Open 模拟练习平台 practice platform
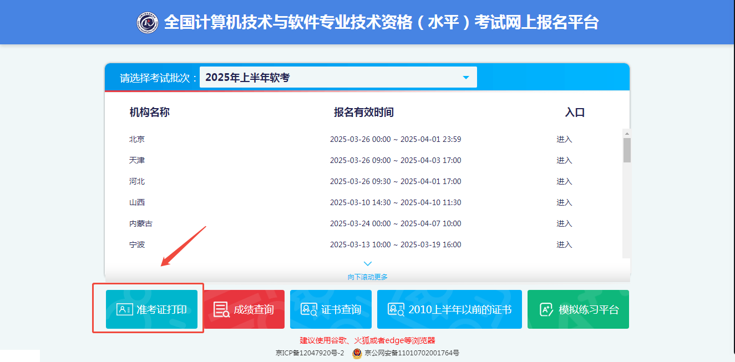Viewport: 735px width, 362px height. tap(578, 309)
